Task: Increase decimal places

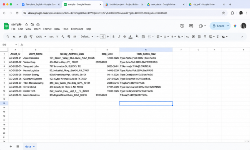Action: point(69,37)
